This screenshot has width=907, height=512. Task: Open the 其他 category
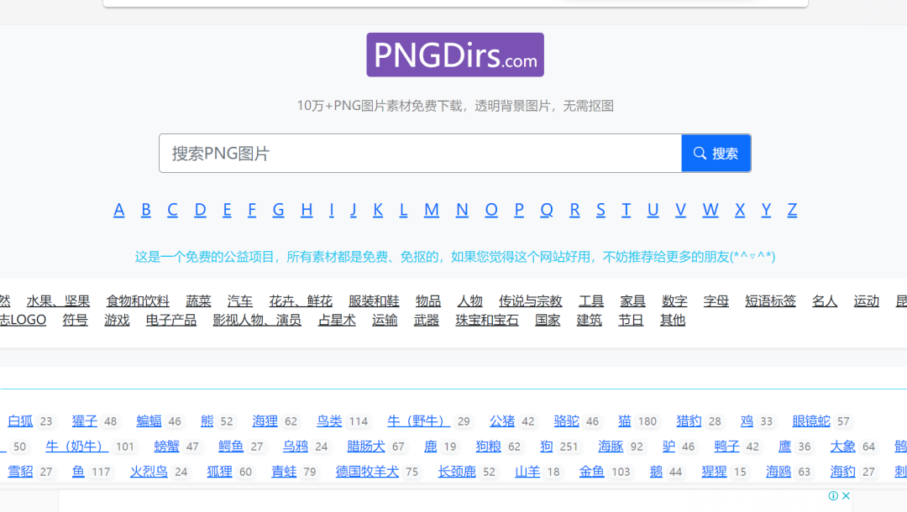pos(673,320)
